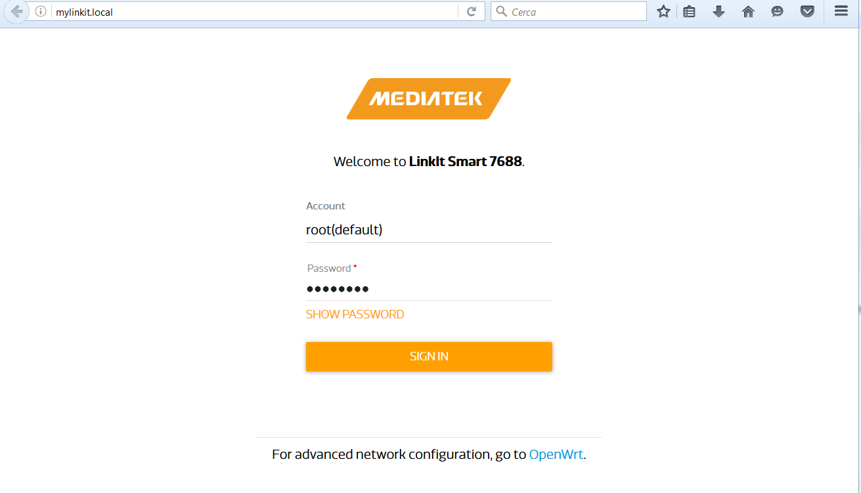This screenshot has height=493, width=861.
Task: Save the page to Pocket
Action: click(x=807, y=12)
